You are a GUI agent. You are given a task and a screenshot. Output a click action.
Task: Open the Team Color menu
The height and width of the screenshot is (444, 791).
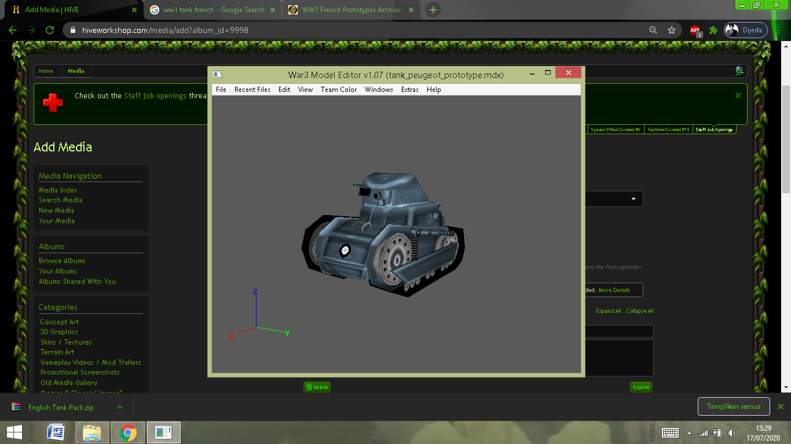(339, 90)
